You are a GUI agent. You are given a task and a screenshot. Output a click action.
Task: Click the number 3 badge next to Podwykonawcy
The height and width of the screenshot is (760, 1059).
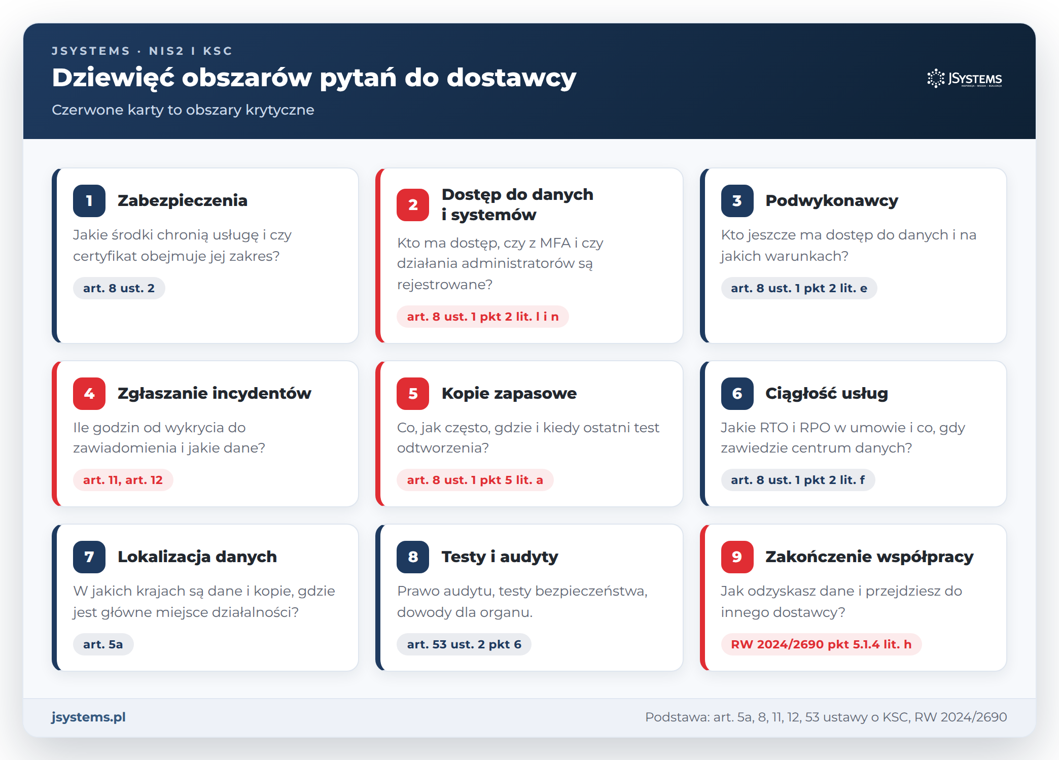737,201
